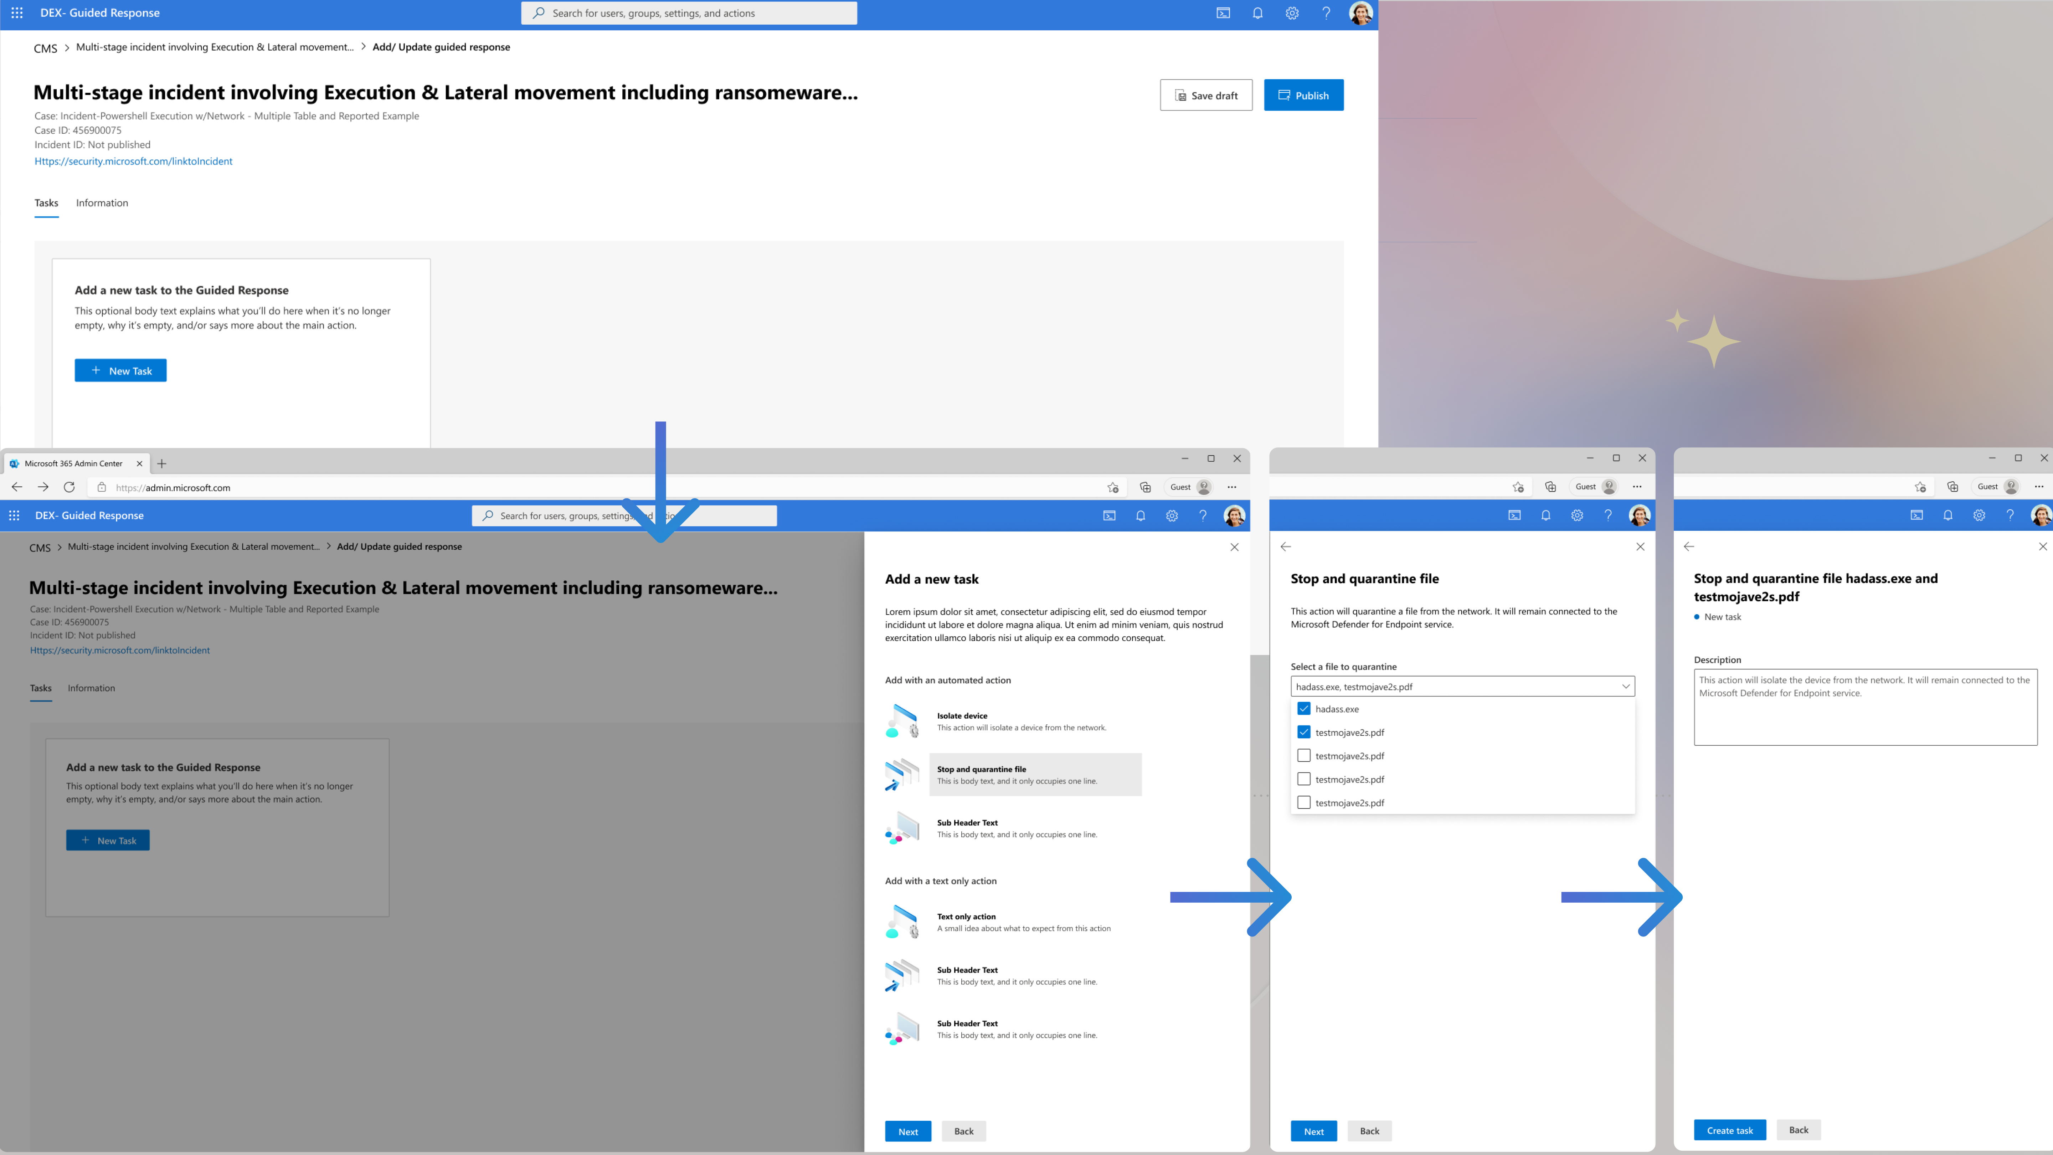Open profile avatar in page with Publish button
The width and height of the screenshot is (2053, 1155).
[1360, 13]
